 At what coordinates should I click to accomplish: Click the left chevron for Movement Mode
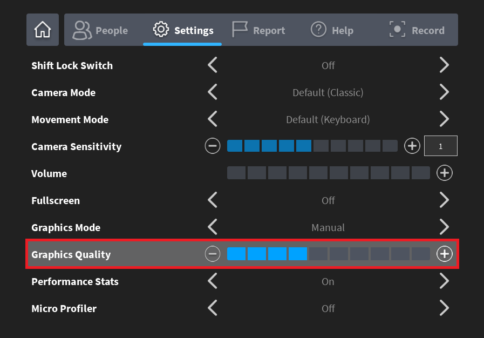tap(212, 119)
